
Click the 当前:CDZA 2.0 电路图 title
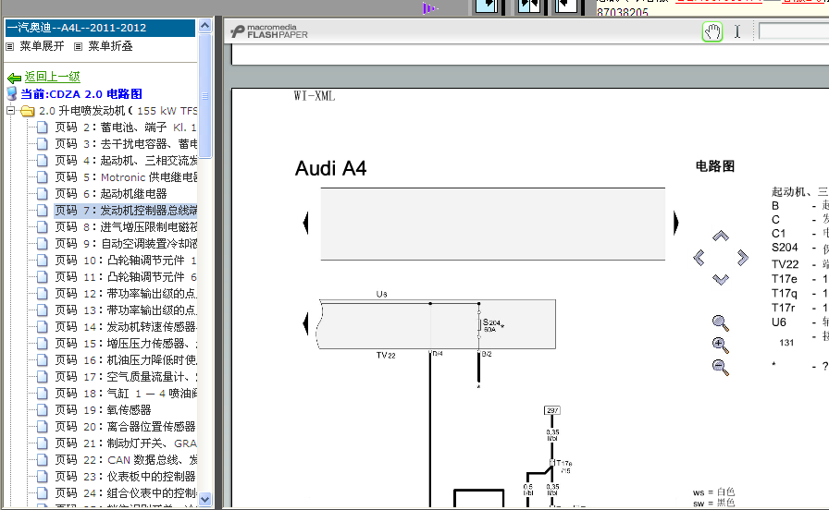click(x=80, y=94)
